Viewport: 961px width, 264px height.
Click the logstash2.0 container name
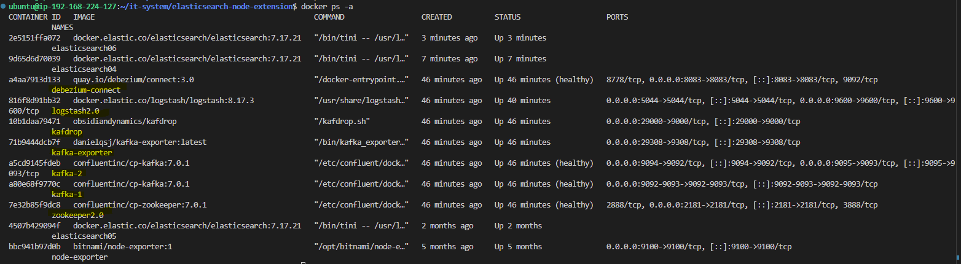point(76,111)
